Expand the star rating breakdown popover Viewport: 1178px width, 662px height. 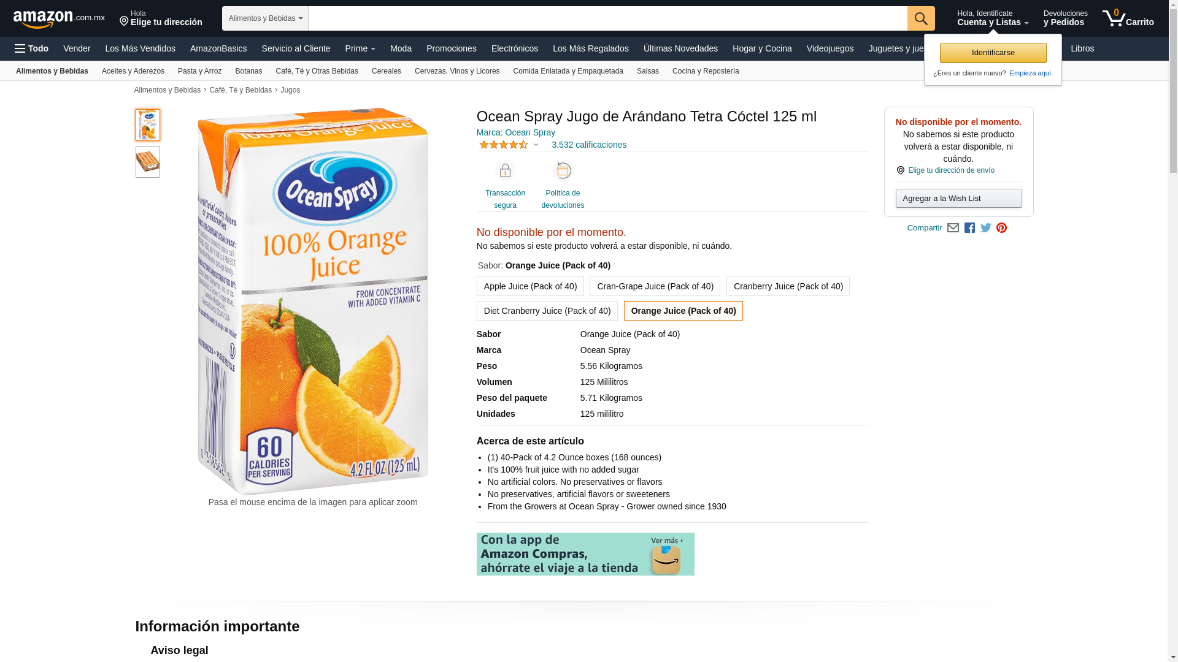tap(536, 145)
